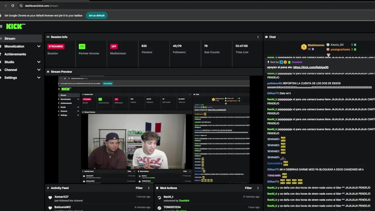Click TRNS4MR chat username

pos(274,176)
